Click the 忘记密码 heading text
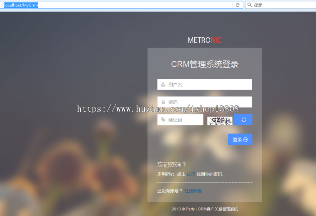The width and height of the screenshot is (316, 216). pos(170,164)
